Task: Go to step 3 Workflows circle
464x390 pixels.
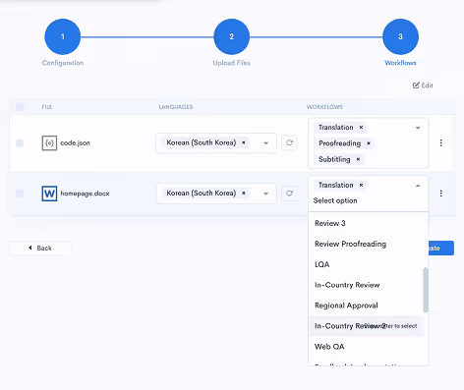Action: (x=400, y=36)
